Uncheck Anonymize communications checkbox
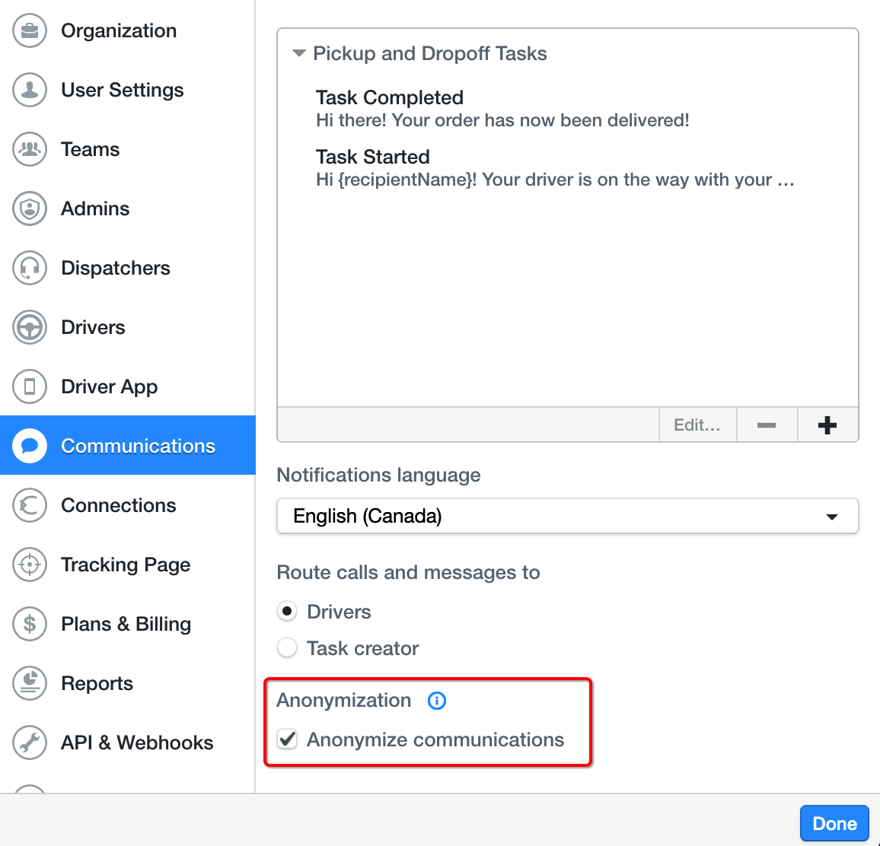 click(287, 739)
